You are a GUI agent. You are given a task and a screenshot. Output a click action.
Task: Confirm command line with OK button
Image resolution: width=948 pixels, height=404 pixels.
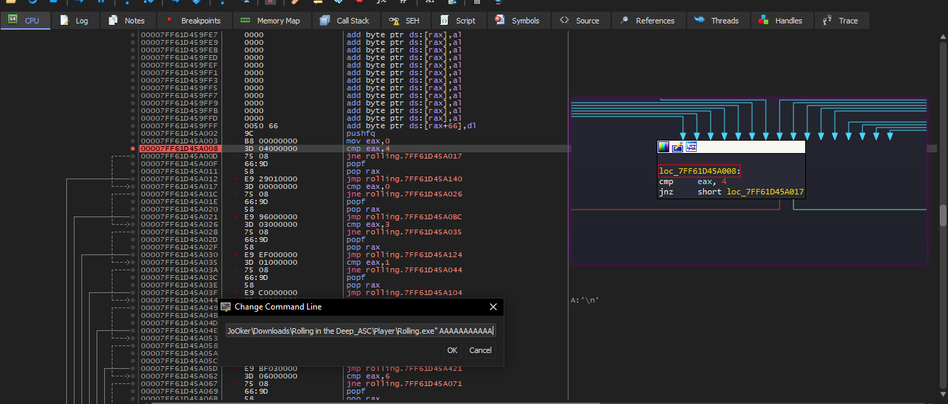452,350
